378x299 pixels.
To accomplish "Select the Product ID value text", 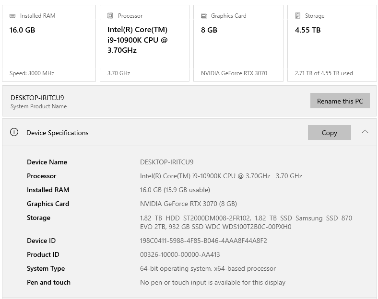I will click(x=180, y=254).
